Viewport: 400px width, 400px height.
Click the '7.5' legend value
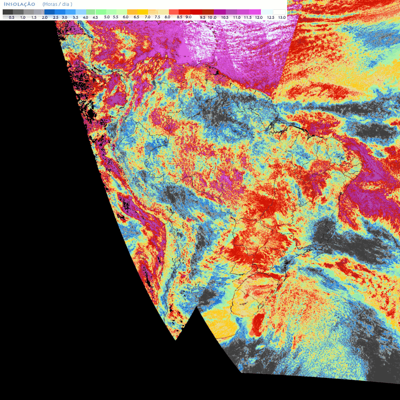tap(157, 17)
